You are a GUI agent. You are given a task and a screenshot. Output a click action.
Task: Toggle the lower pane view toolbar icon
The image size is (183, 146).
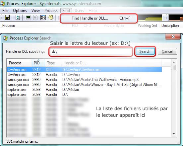[43, 18]
